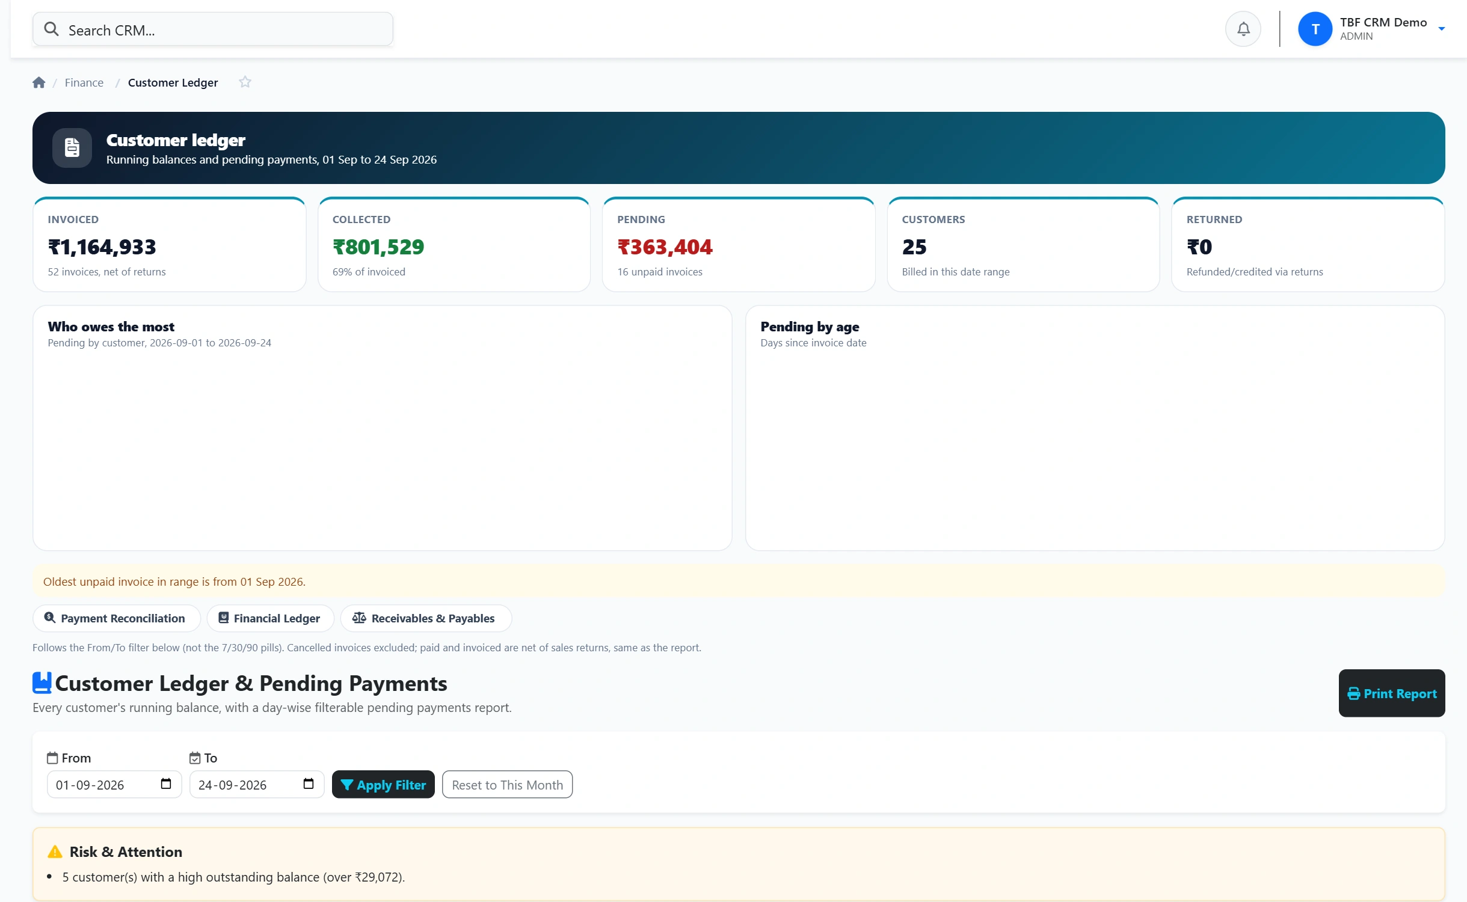
Task: Click the Returned ₹0 value
Action: click(1199, 247)
